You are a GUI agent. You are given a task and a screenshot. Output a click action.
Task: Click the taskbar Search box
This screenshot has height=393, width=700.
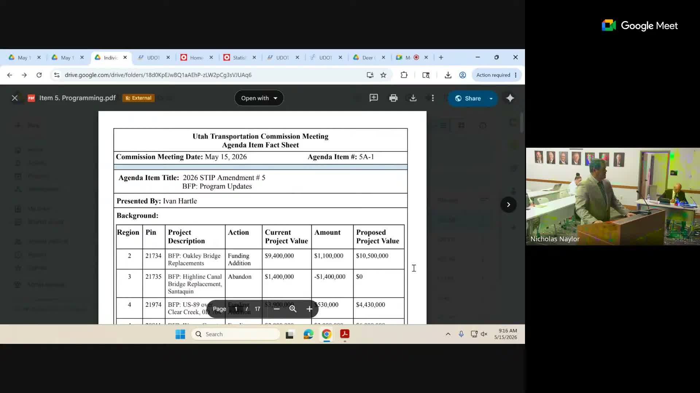coord(236,334)
